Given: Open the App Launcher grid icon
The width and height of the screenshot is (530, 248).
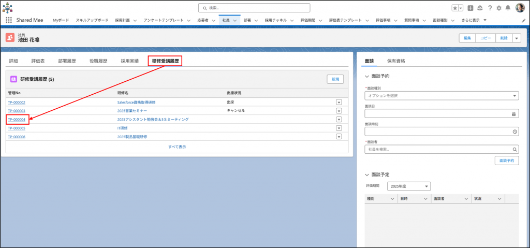Looking at the screenshot, I should click(x=9, y=20).
